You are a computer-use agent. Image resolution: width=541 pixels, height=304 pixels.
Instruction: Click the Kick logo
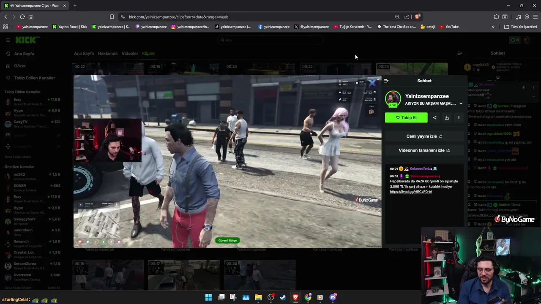(27, 40)
